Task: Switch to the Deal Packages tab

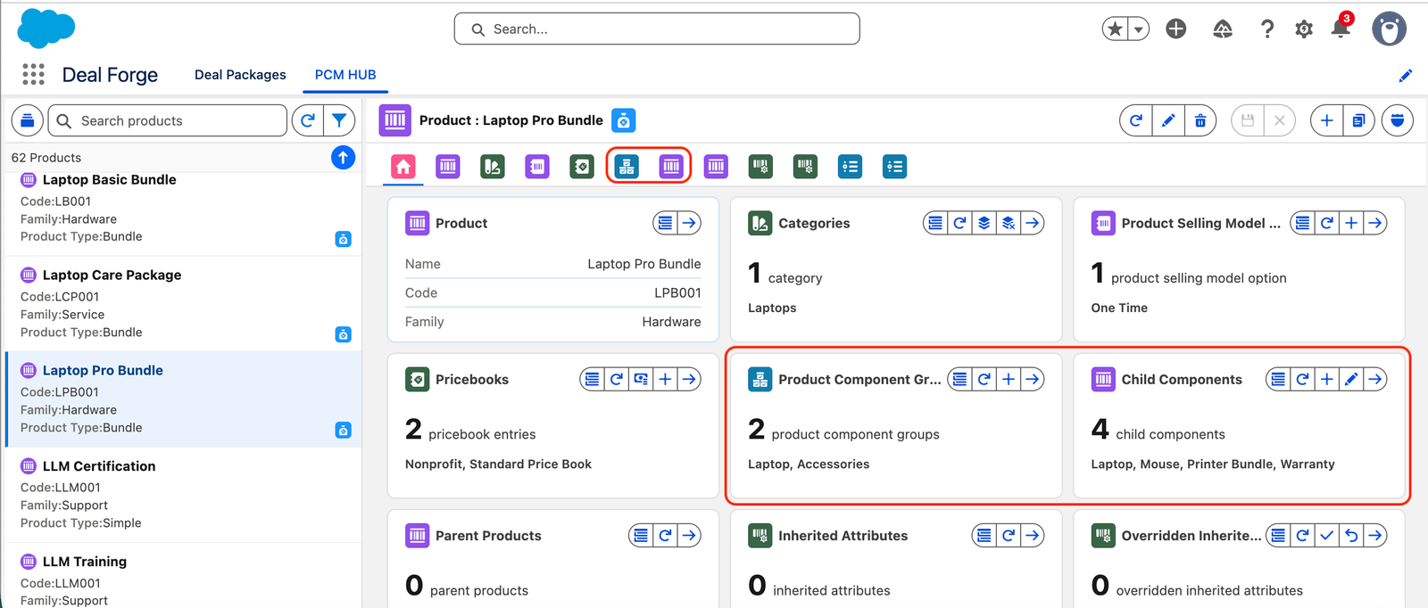Action: 240,75
